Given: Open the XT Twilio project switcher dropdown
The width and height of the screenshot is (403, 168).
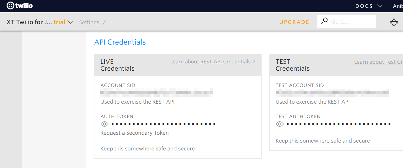Looking at the screenshot, I should tap(40, 22).
